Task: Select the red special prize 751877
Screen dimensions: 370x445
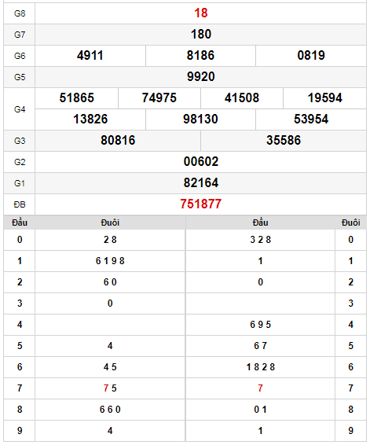Action: point(201,204)
